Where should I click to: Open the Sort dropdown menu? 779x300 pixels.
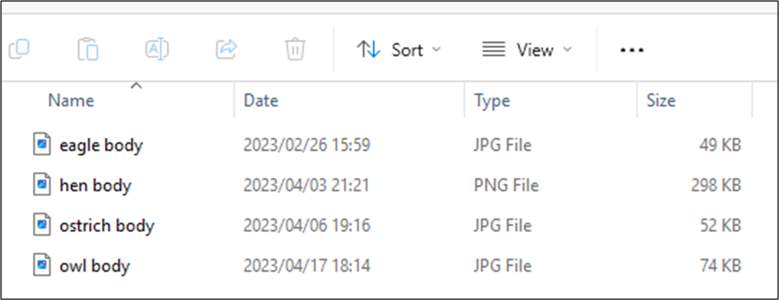pos(399,50)
